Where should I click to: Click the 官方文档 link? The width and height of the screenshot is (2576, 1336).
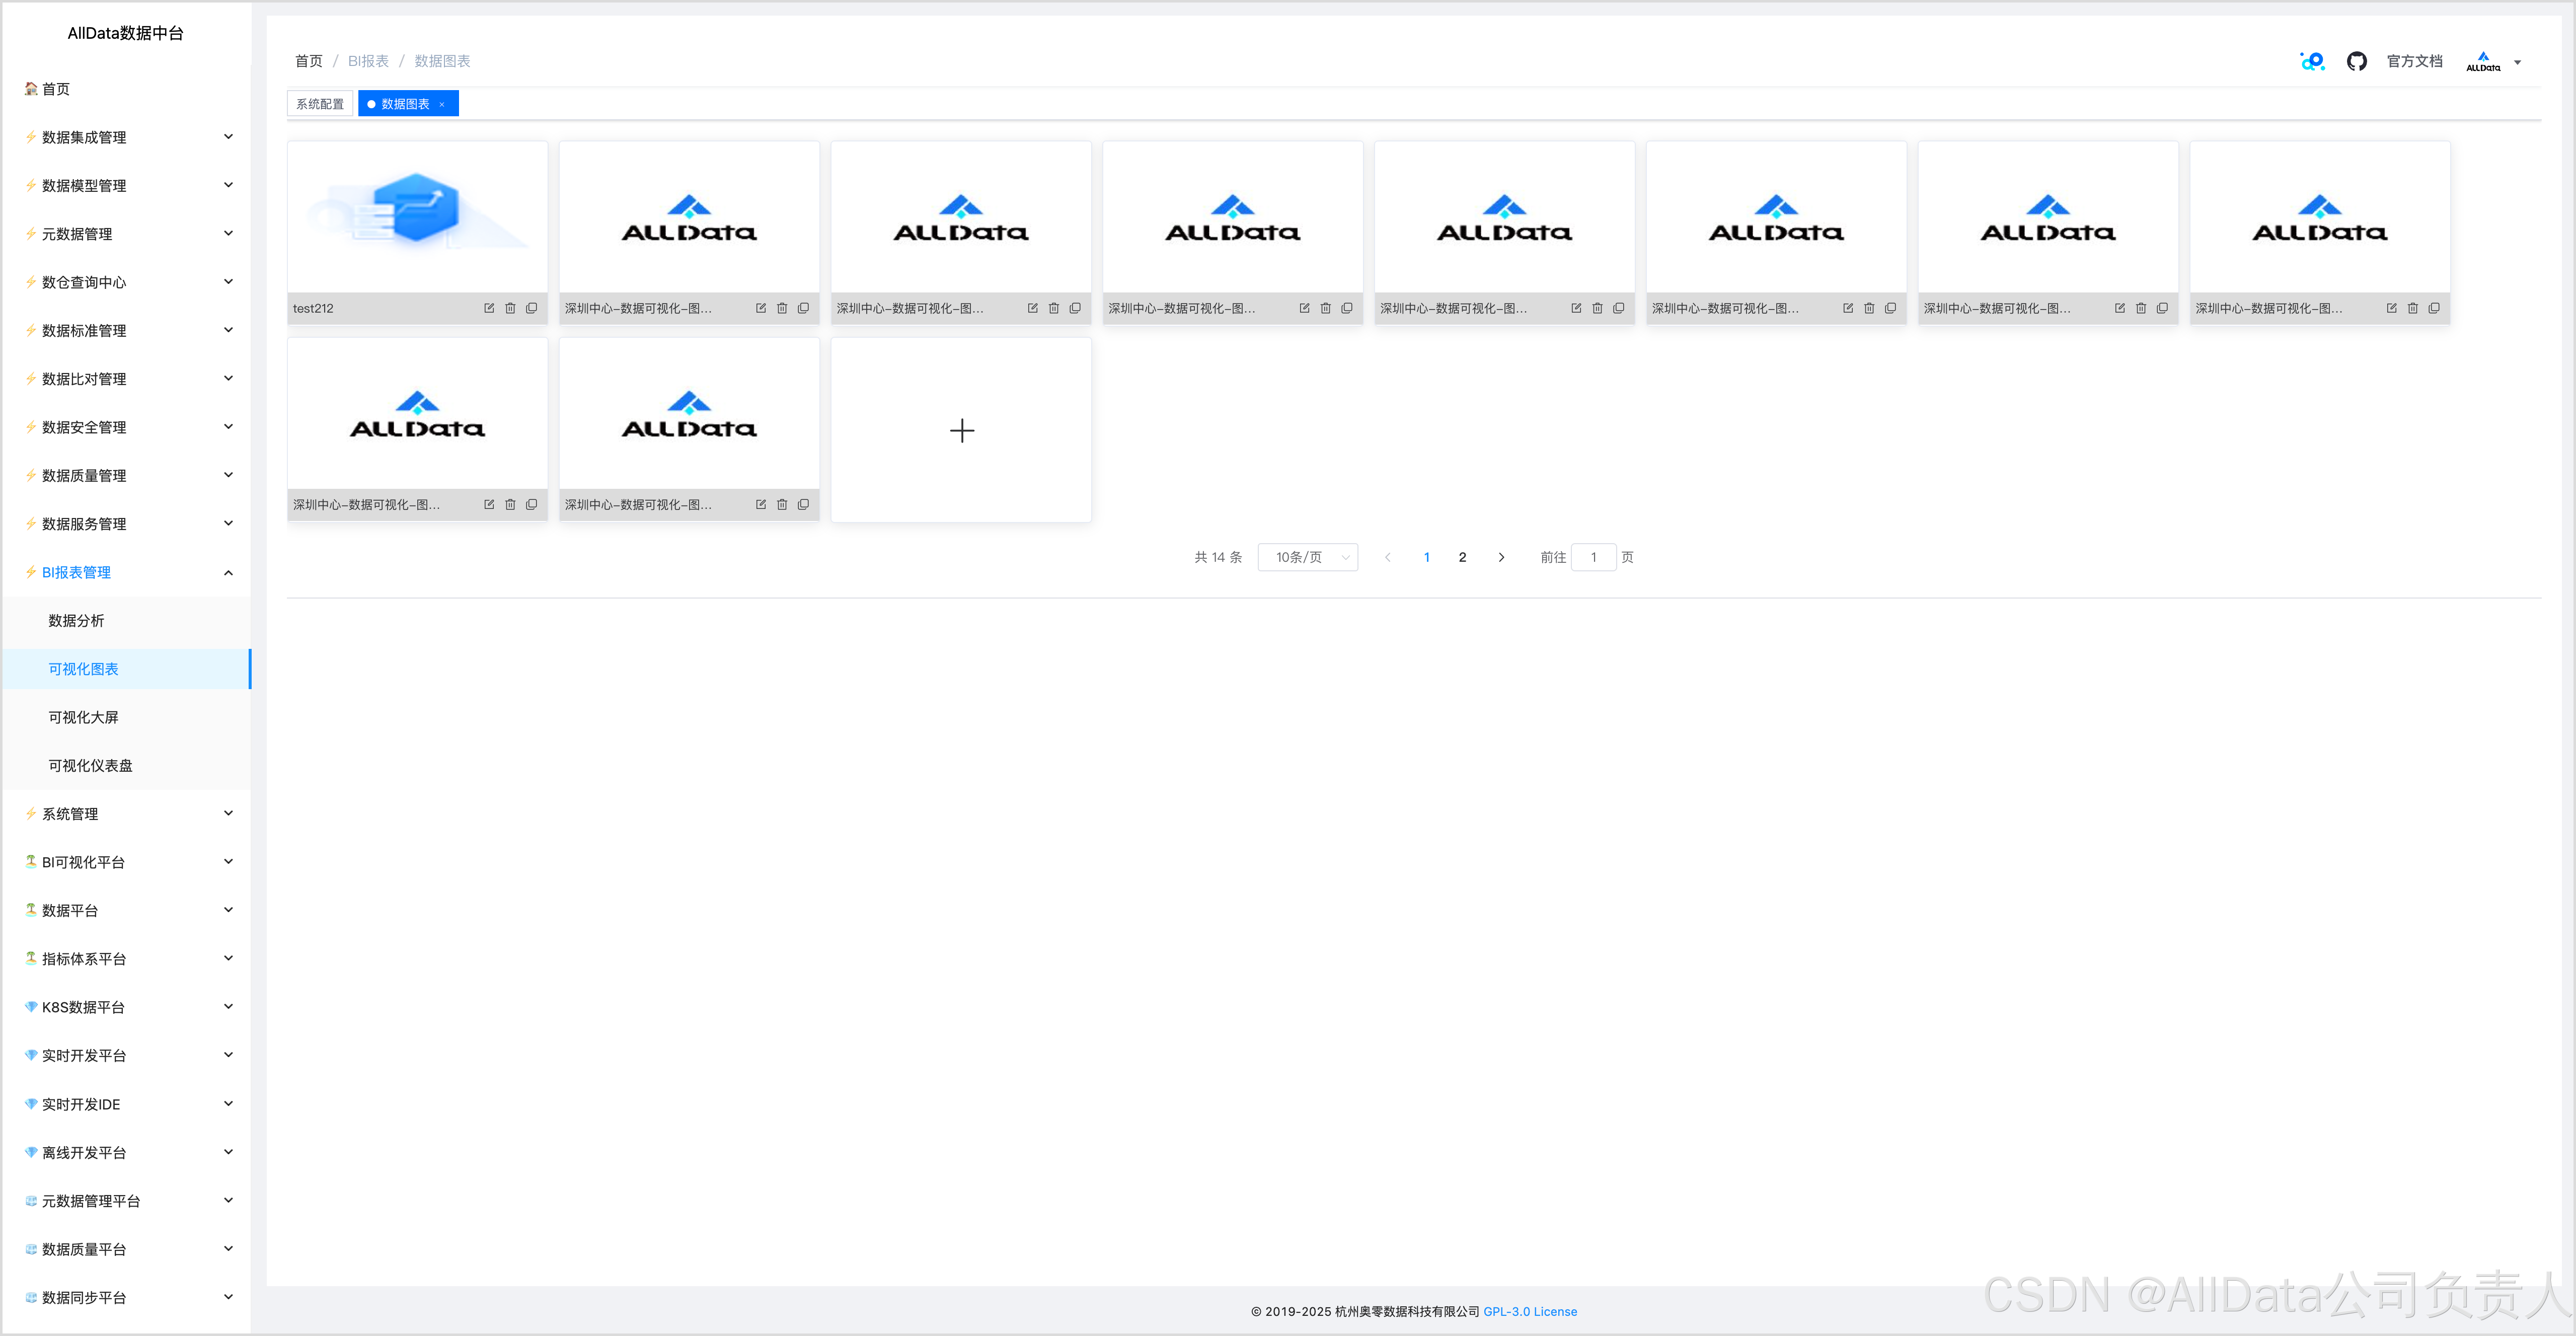tap(2414, 61)
